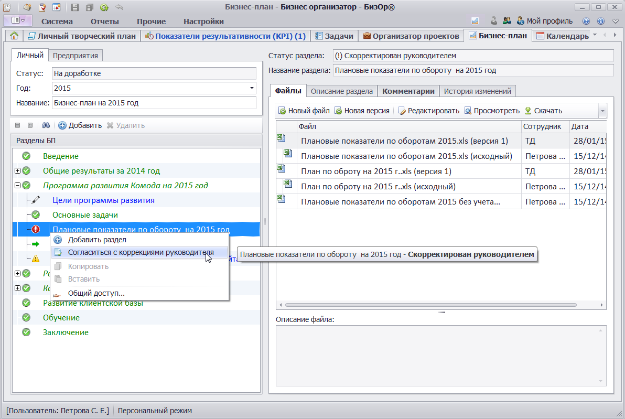Click the Название input field
625x419 pixels.
(154, 103)
